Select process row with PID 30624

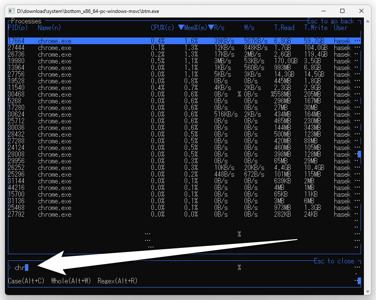pyautogui.click(x=184, y=114)
